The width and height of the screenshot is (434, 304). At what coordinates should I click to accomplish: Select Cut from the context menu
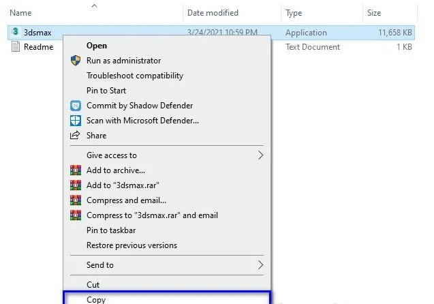(x=167, y=285)
